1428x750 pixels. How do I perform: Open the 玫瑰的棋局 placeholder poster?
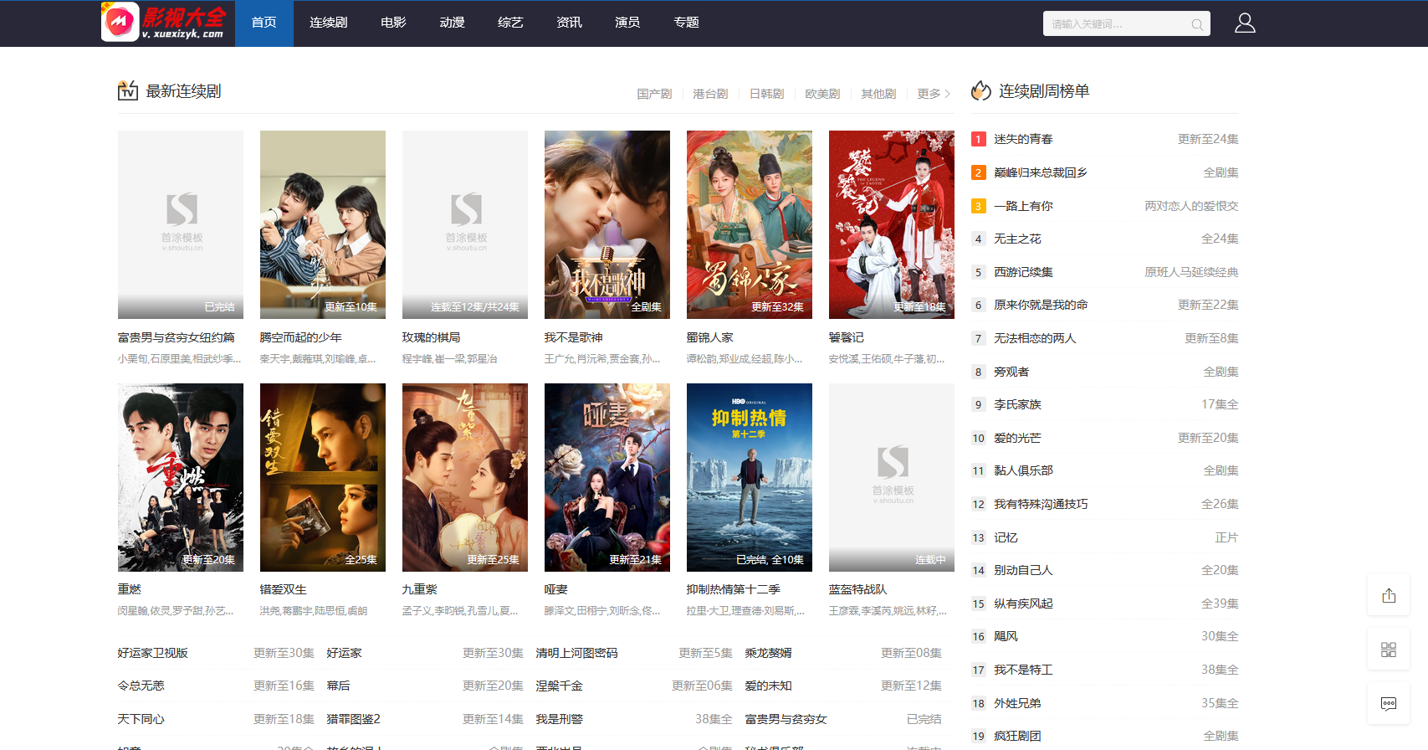click(x=465, y=224)
